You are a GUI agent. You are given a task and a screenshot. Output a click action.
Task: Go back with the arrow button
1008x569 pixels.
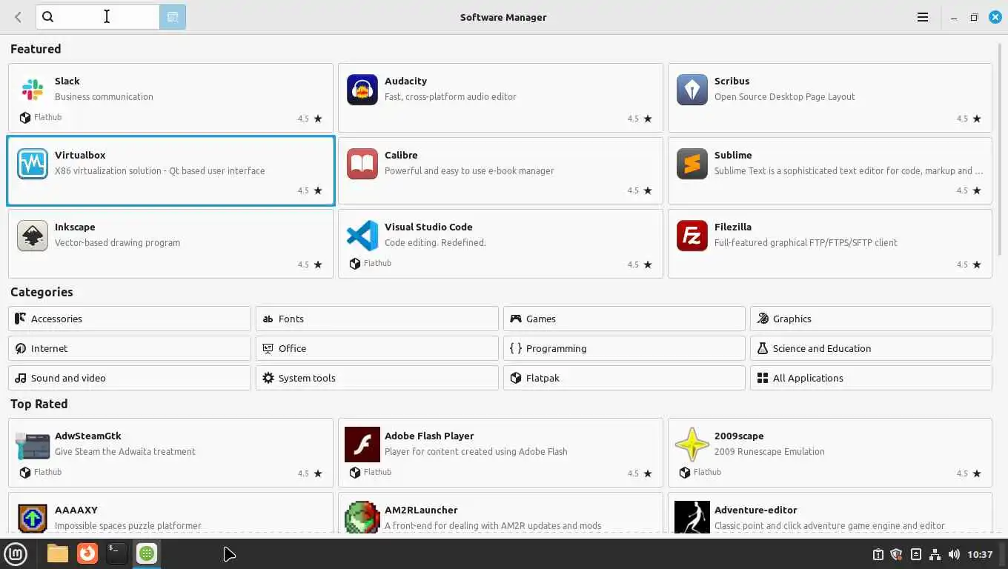(18, 17)
